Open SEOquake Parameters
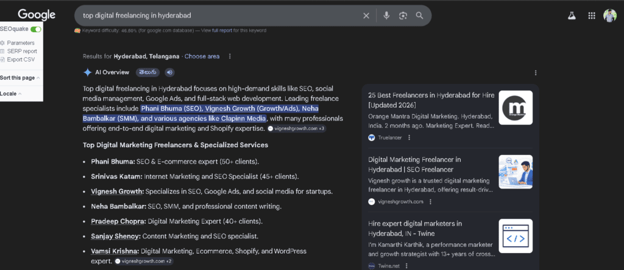Image resolution: width=624 pixels, height=270 pixels. click(21, 43)
